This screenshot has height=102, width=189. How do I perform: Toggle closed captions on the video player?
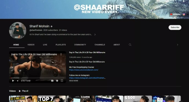[52, 81]
